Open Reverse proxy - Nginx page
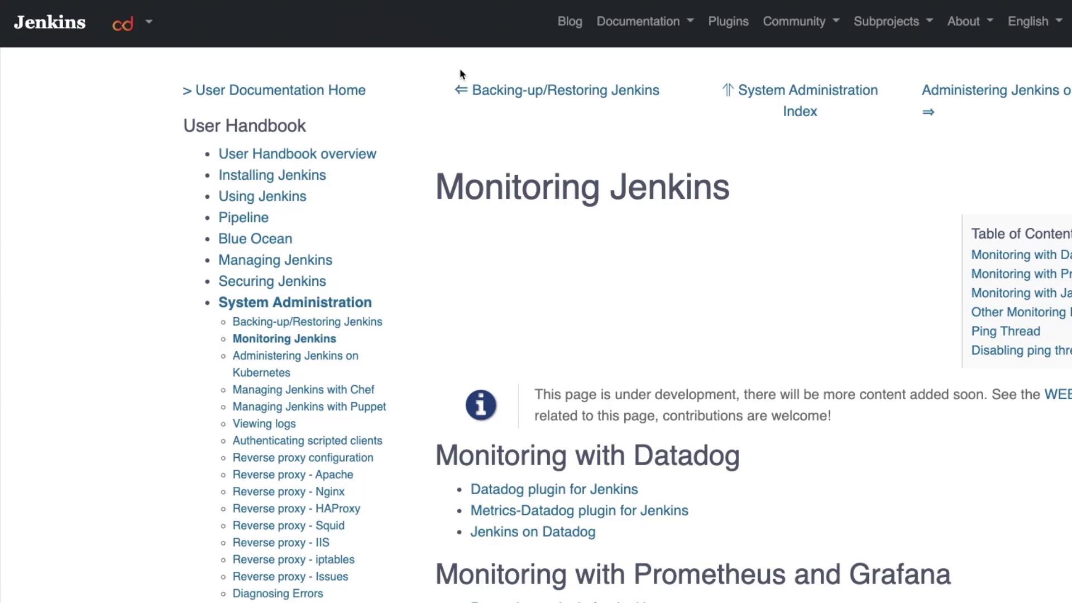 tap(288, 491)
